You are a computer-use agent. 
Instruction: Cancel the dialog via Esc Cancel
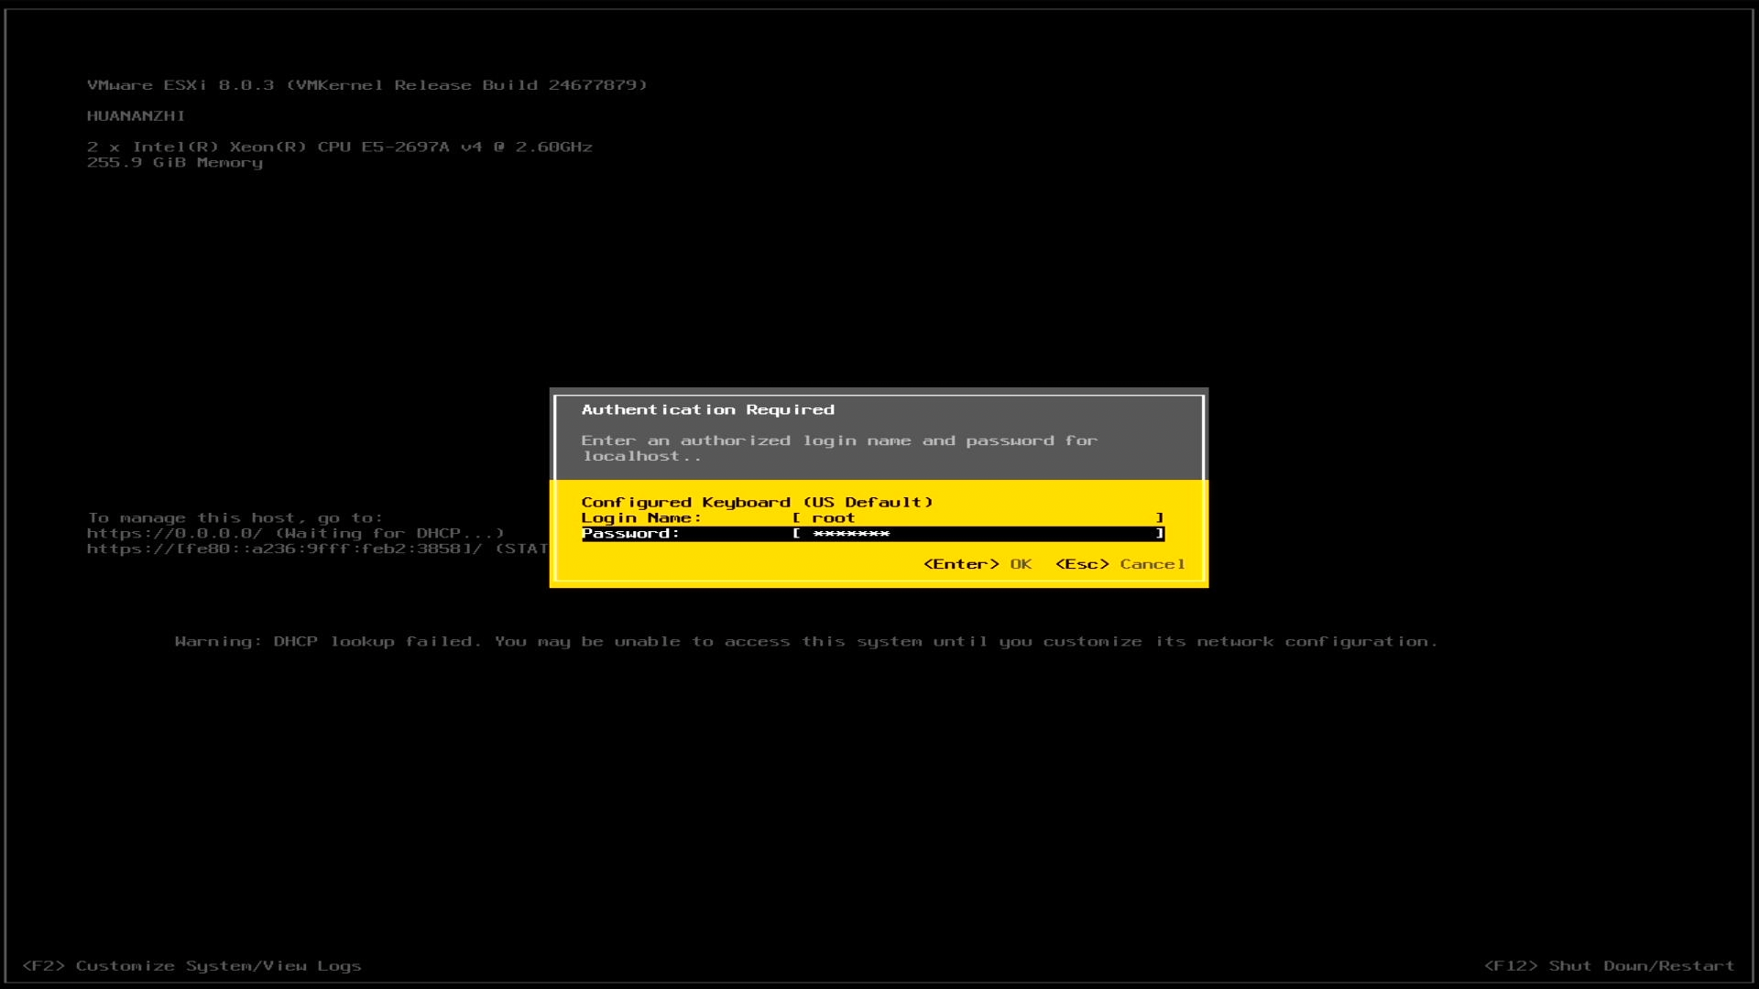point(1120,564)
